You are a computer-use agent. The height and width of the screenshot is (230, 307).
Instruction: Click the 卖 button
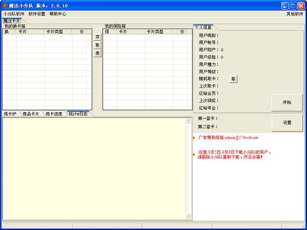click(x=98, y=53)
